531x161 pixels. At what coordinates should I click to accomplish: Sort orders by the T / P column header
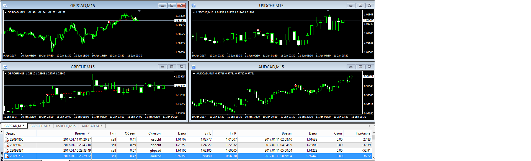click(x=225, y=133)
